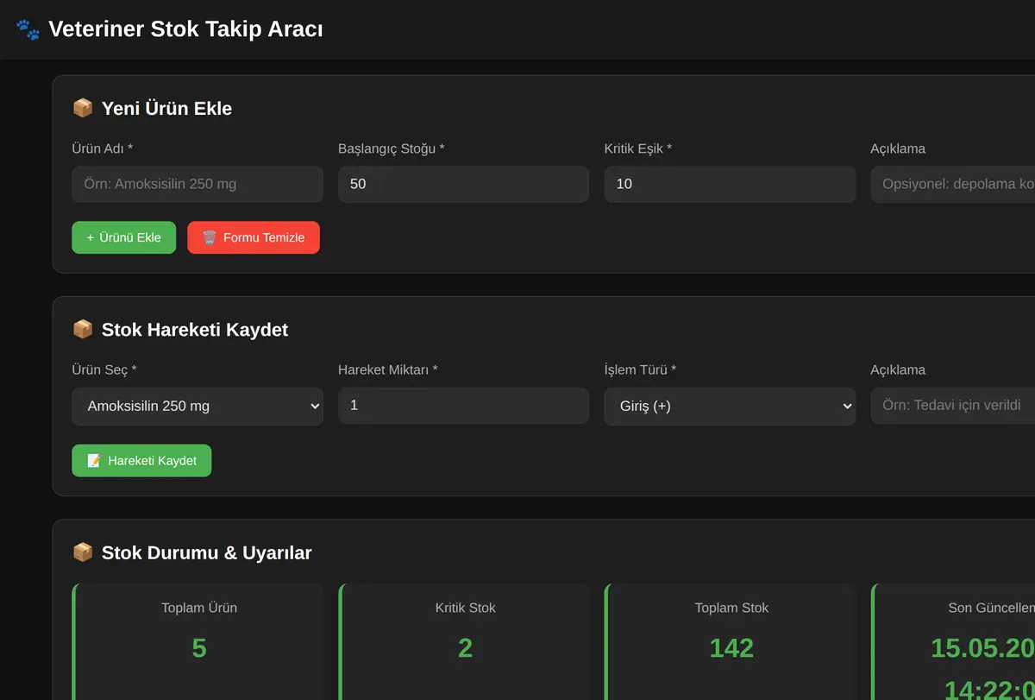Focus the Açıklama field in Stok Hareketi Kaydet
Image resolution: width=1035 pixels, height=700 pixels.
pos(952,405)
